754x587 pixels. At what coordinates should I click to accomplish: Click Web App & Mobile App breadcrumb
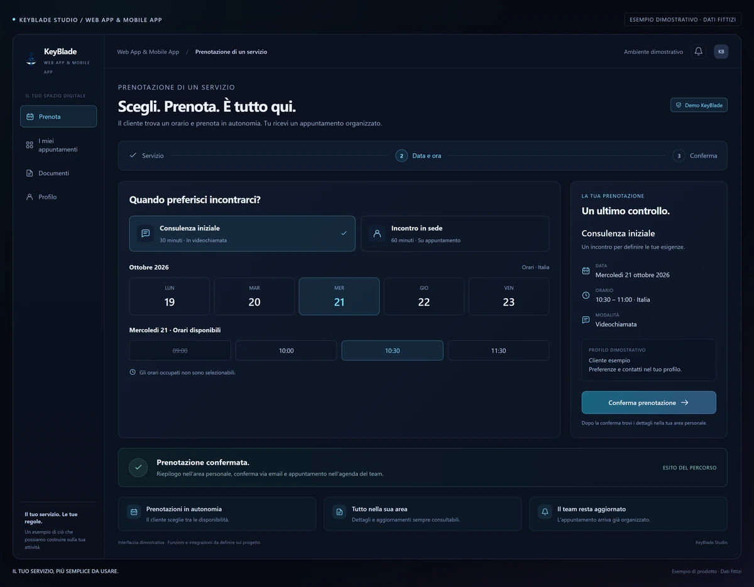148,52
